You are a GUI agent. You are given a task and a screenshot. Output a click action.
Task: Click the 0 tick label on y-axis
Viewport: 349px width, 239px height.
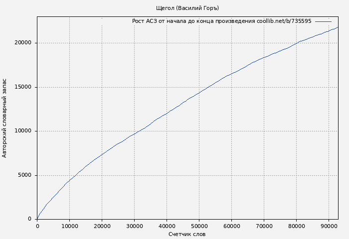click(29, 219)
